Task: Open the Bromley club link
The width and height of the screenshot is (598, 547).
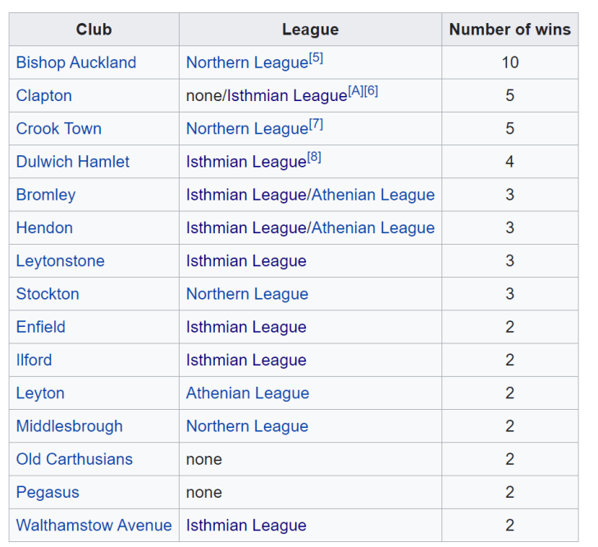Action: [x=46, y=195]
